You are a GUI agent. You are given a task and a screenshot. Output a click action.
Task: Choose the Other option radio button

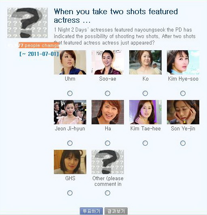coord(107,193)
